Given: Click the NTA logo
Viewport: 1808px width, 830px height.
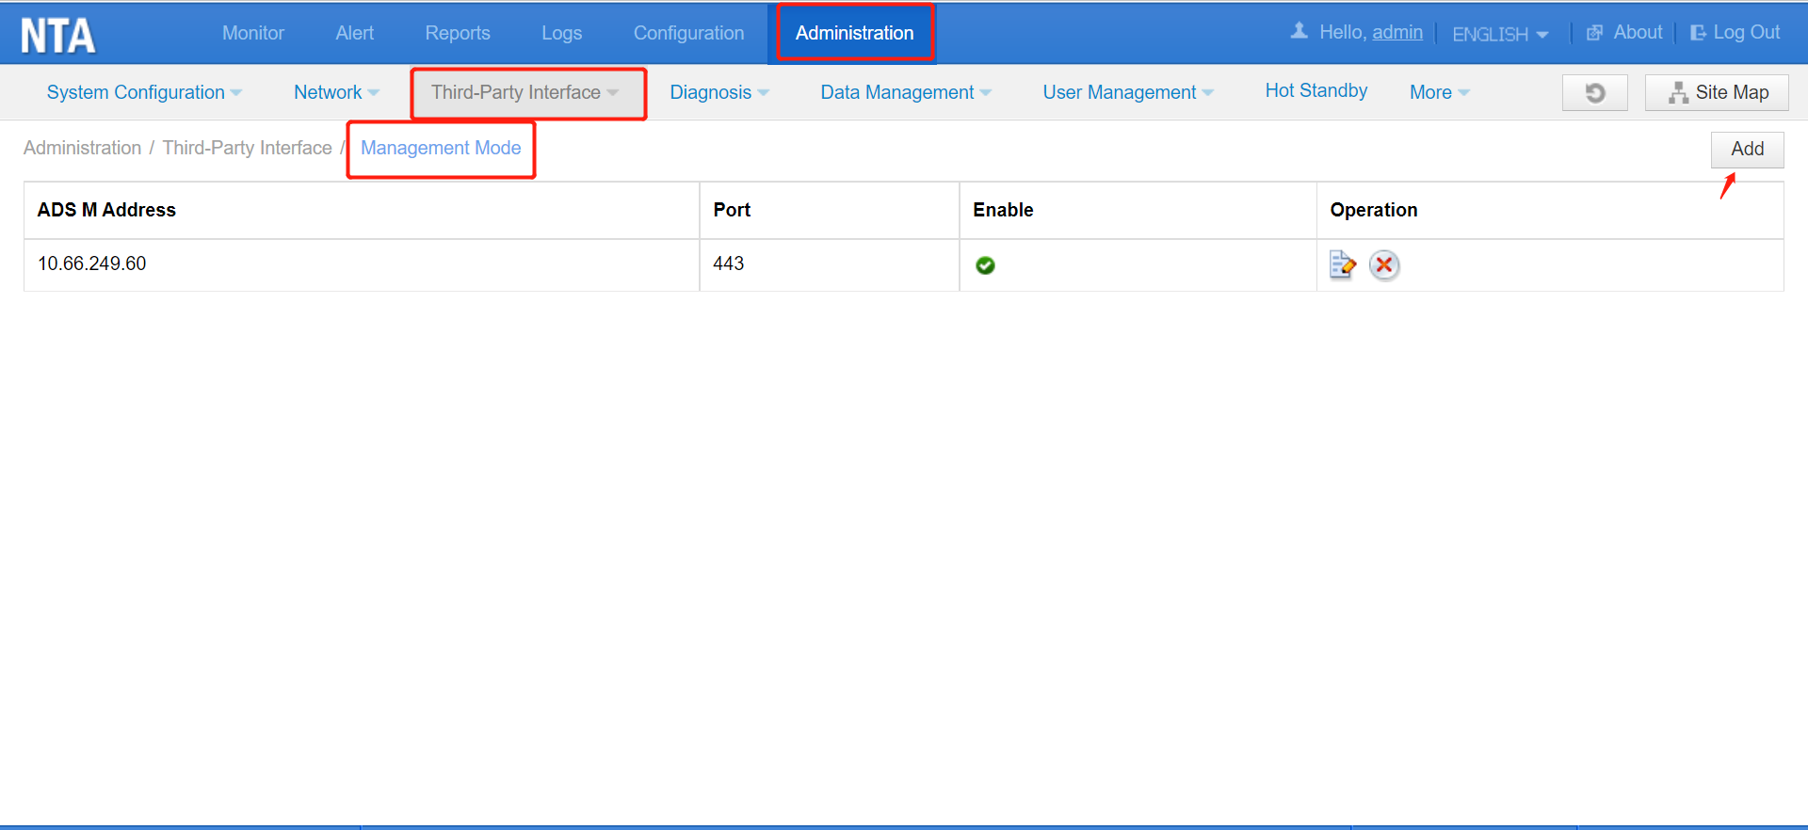Looking at the screenshot, I should coord(58,36).
